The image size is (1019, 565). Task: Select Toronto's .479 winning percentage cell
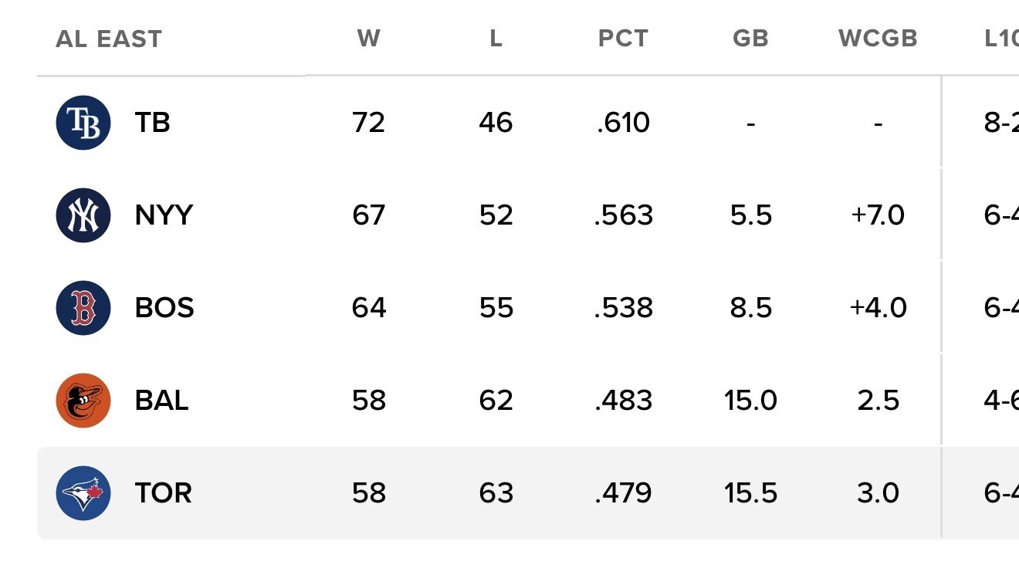(x=623, y=493)
